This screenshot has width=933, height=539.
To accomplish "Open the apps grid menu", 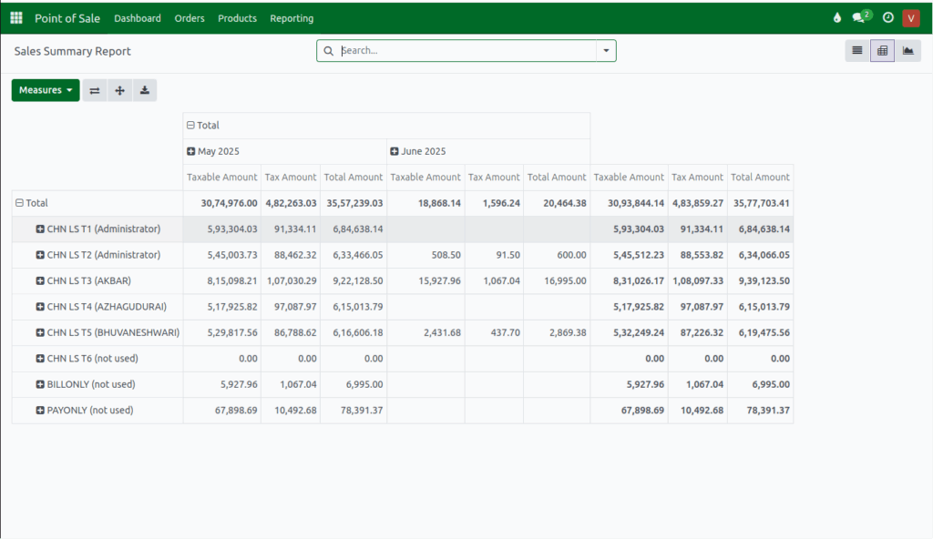I will coord(15,17).
